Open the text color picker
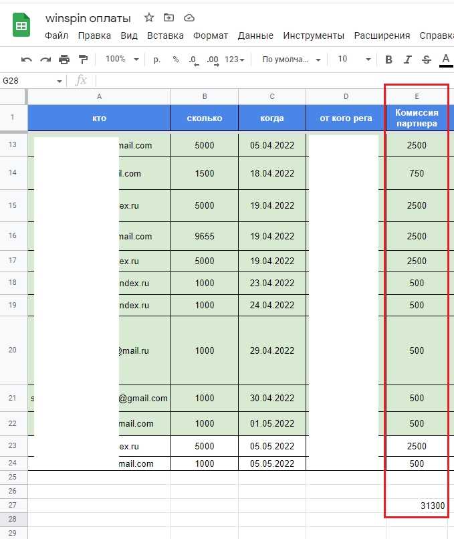454x539 pixels. (445, 60)
